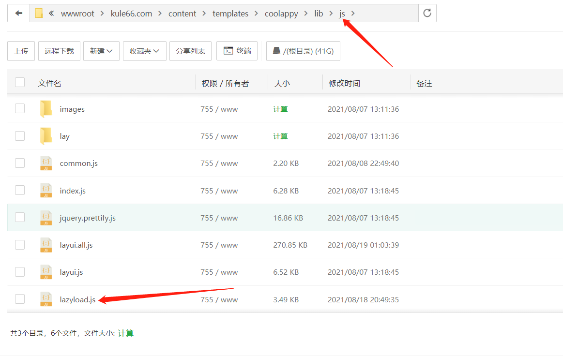563x356 pixels.
Task: Sort by the 修改时间 column header
Action: (x=344, y=83)
